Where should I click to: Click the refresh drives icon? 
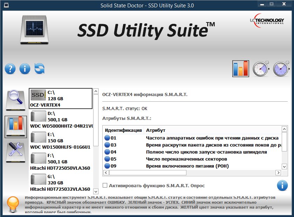[40, 69]
